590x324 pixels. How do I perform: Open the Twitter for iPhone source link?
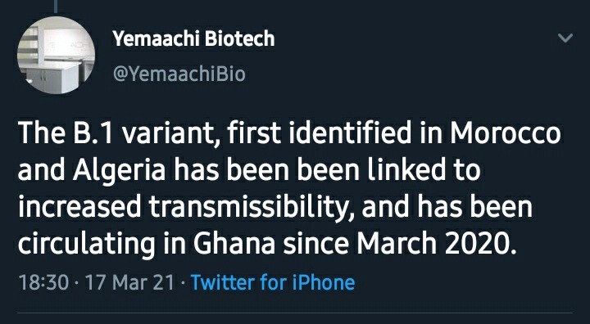click(273, 282)
